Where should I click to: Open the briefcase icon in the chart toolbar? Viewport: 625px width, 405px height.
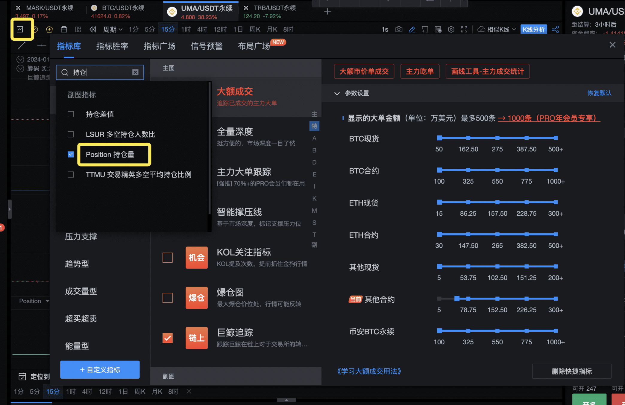64,29
